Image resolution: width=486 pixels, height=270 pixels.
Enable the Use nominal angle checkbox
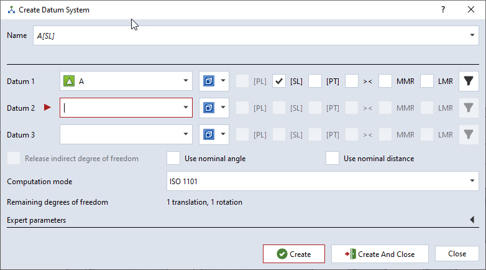point(173,158)
